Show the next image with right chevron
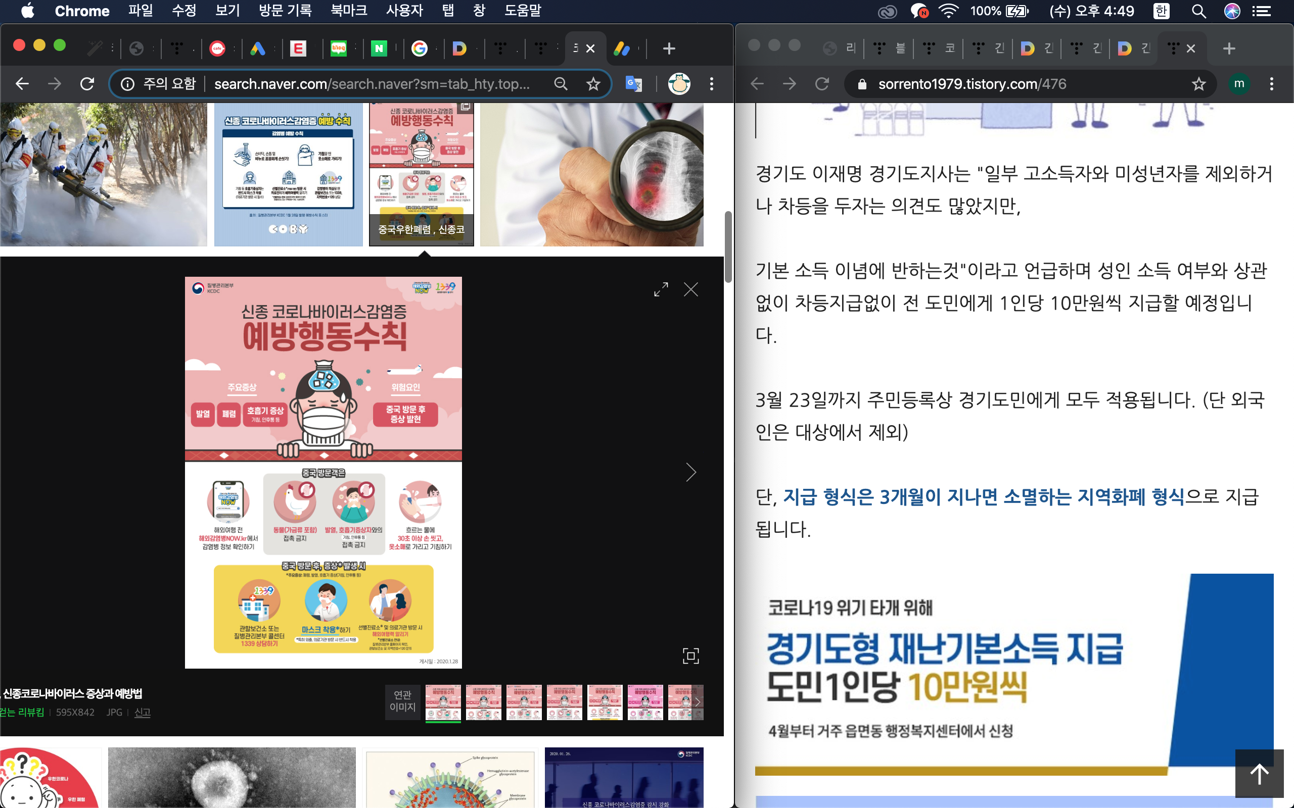This screenshot has width=1294, height=808. pos(691,472)
